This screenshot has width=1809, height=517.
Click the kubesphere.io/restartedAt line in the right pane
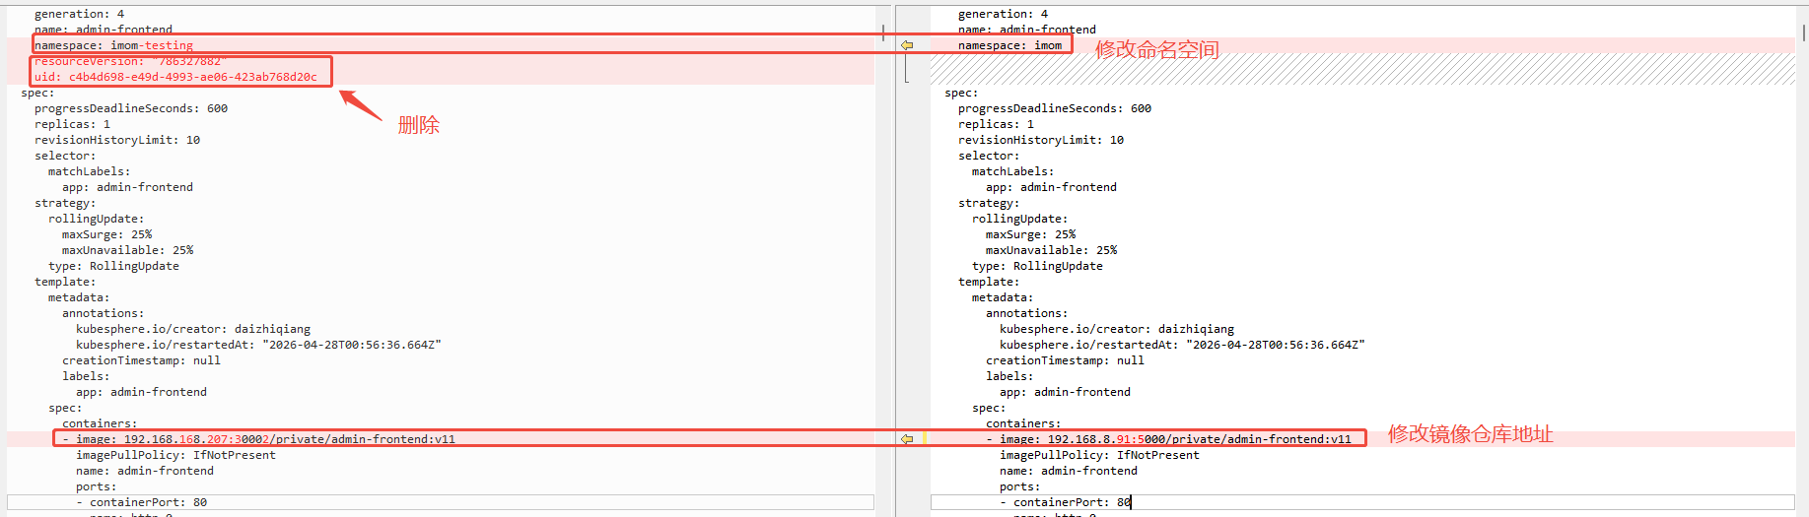1182,345
